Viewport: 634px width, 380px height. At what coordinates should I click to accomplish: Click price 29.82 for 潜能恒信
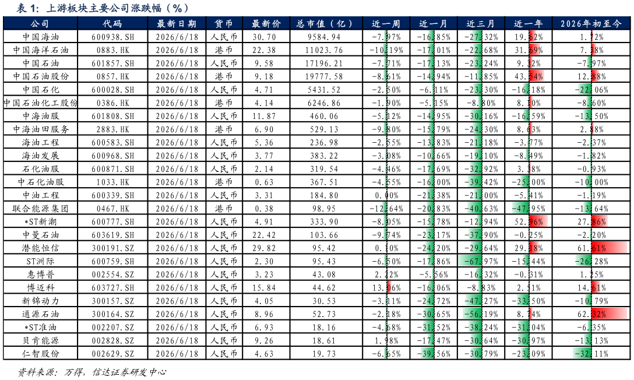(264, 248)
